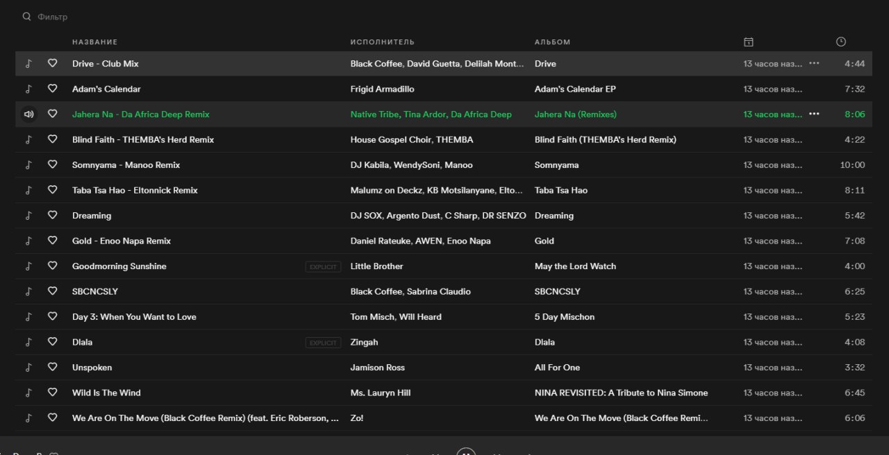Open the more options dots for Drive - Club Mix
The height and width of the screenshot is (455, 889).
(x=814, y=63)
